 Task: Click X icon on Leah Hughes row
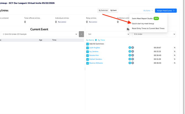[175, 48]
